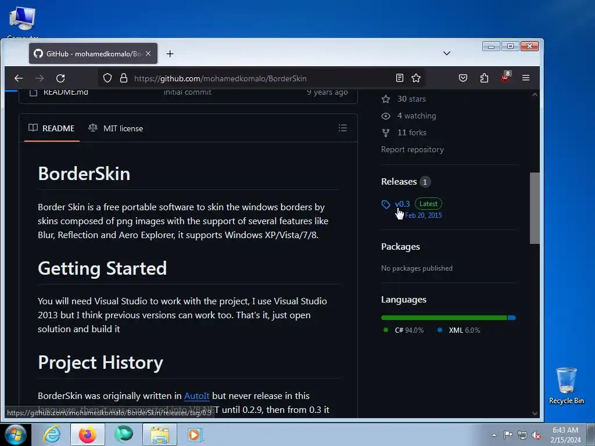The width and height of the screenshot is (595, 446).
Task: Bookmark this page with the star icon
Action: pos(416,78)
